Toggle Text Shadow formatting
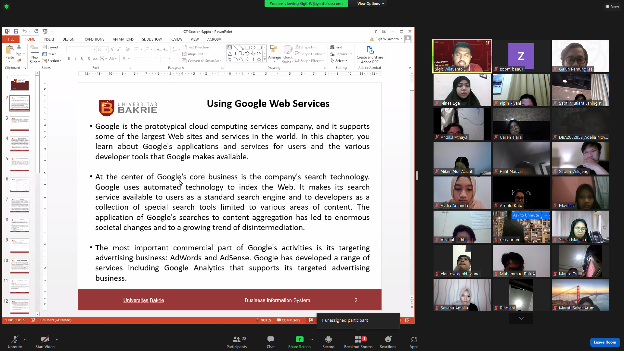Viewport: 624px width, 351px height. click(x=89, y=58)
